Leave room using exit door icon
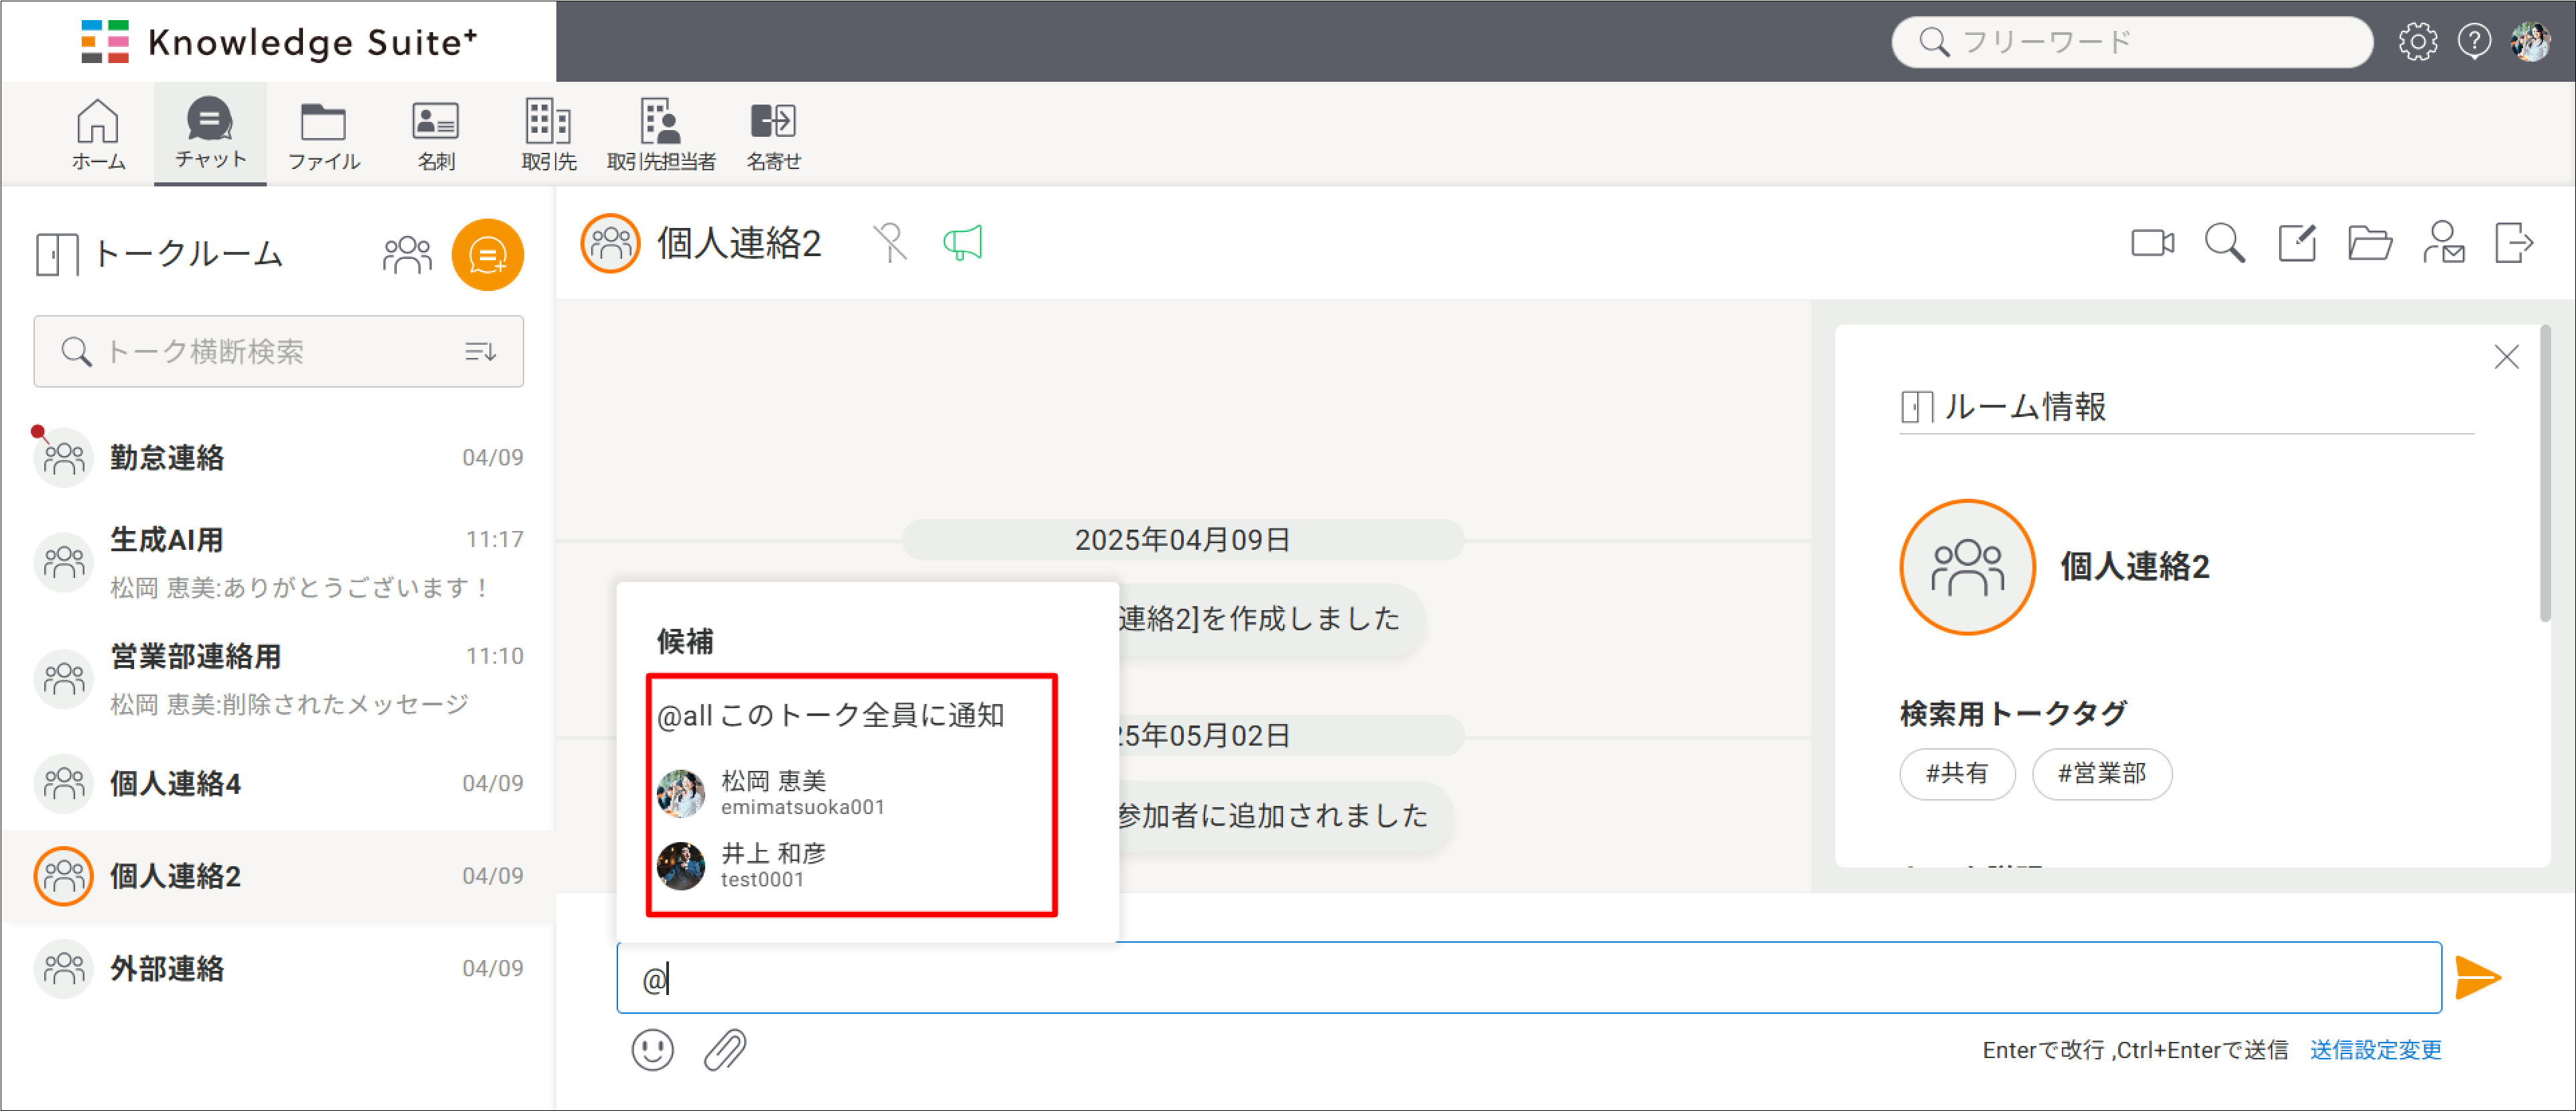The height and width of the screenshot is (1111, 2576). coord(2514,243)
